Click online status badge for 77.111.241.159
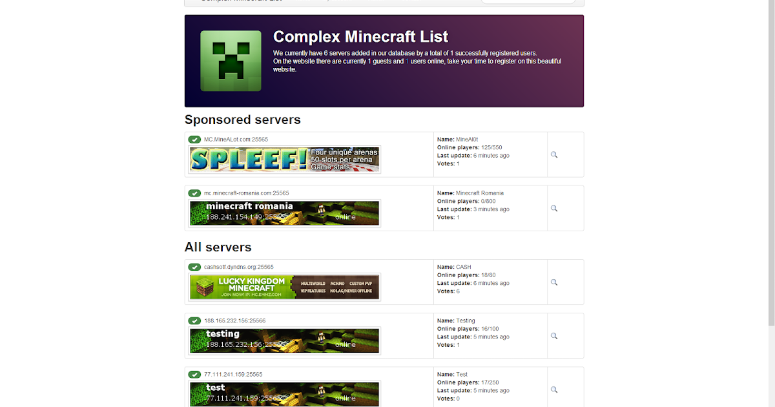Viewport: 775px width, 407px height. coord(194,374)
